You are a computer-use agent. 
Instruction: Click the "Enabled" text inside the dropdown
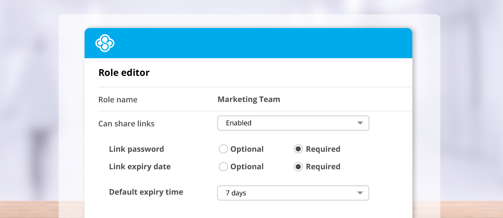238,123
